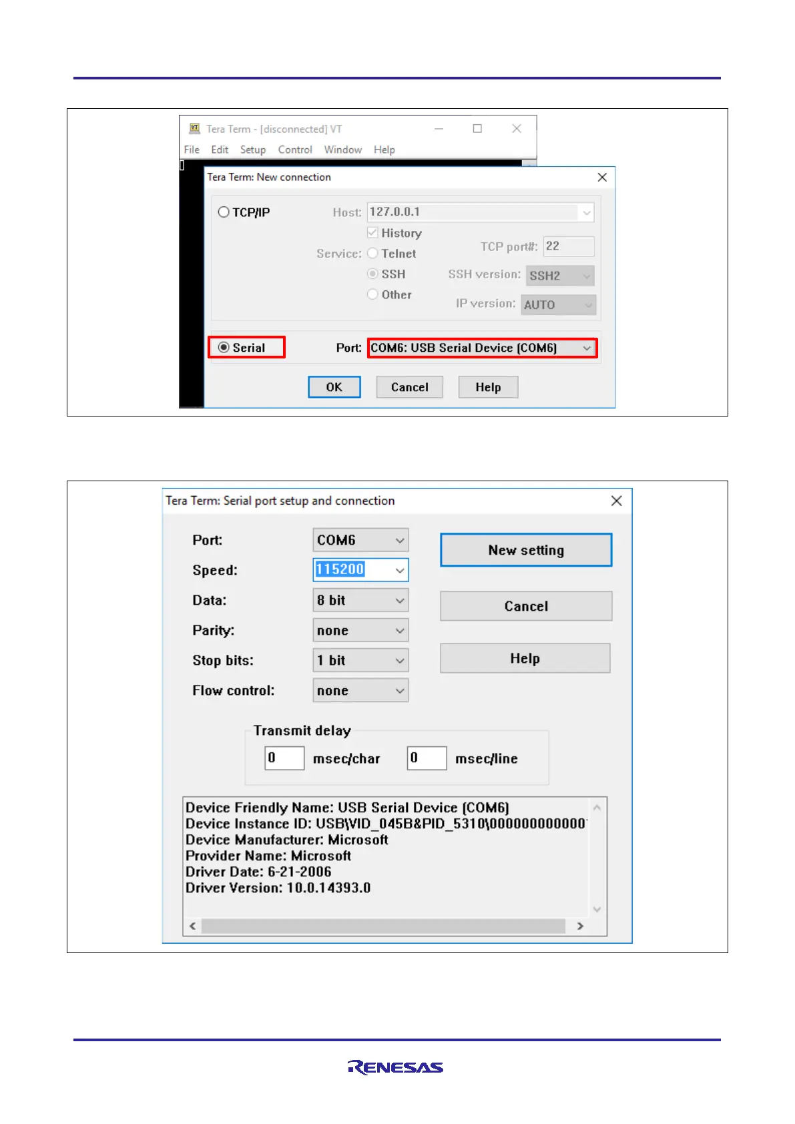
Task: Open the Help menu in Tera Term
Action: click(x=384, y=150)
